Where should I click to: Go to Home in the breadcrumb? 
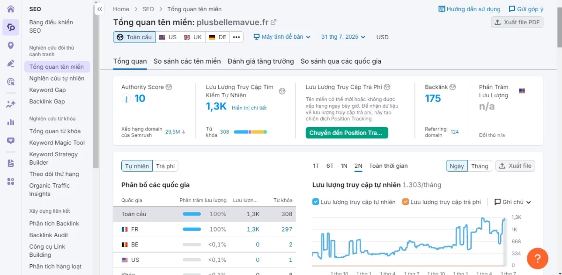click(121, 9)
